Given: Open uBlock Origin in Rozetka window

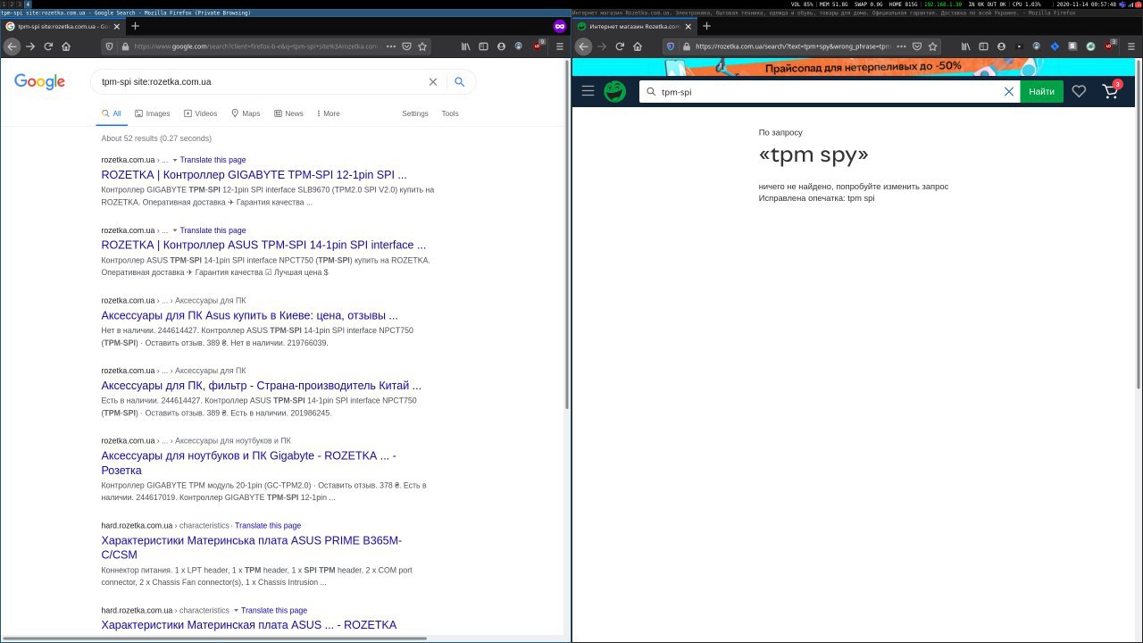Looking at the screenshot, I should point(1110,46).
